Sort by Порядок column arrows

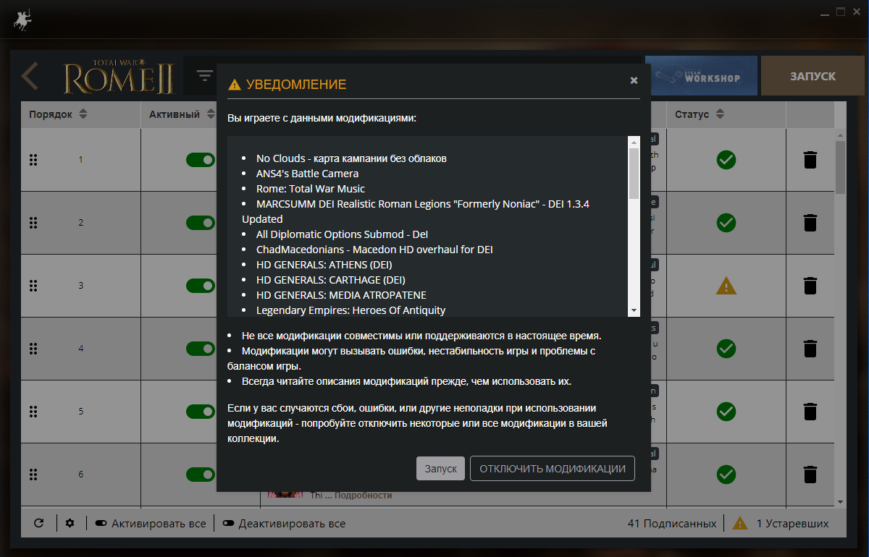(83, 114)
